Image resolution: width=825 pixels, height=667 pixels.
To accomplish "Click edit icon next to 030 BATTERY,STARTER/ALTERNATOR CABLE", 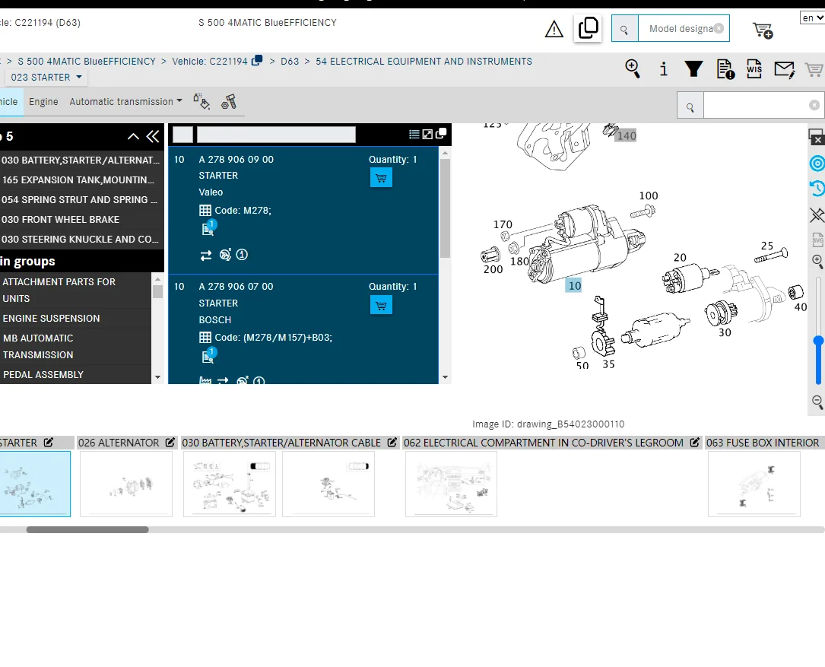I will (392, 443).
